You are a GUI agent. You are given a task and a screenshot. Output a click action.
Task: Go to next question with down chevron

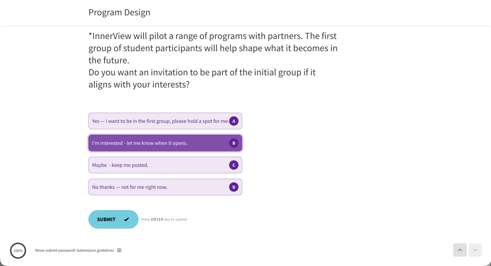click(475, 250)
